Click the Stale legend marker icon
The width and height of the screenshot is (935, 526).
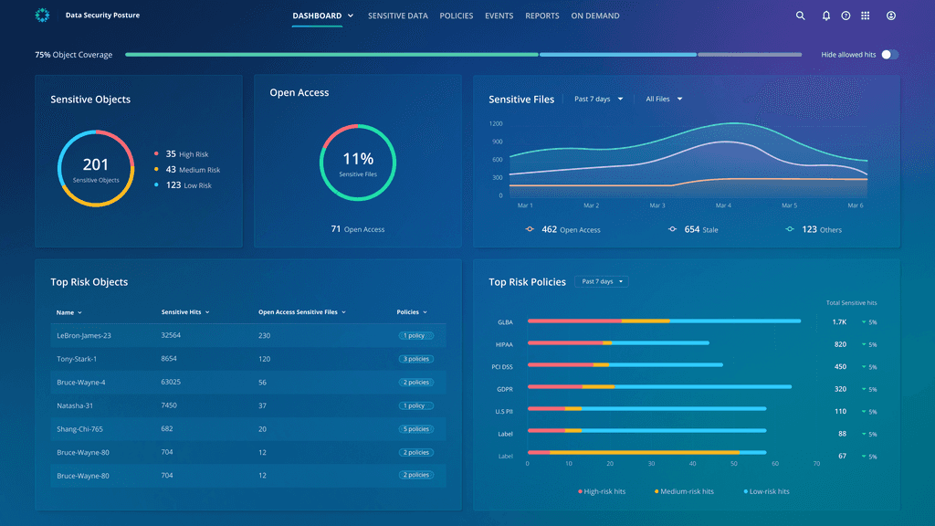(x=672, y=229)
